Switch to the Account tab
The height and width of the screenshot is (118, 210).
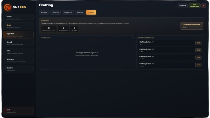pyautogui.click(x=44, y=12)
